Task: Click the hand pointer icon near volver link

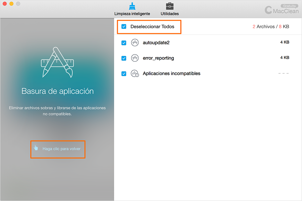Action: point(35,148)
